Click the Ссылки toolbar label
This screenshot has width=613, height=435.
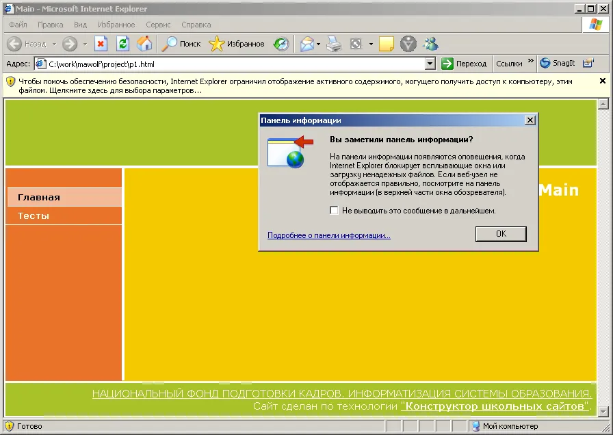(509, 64)
